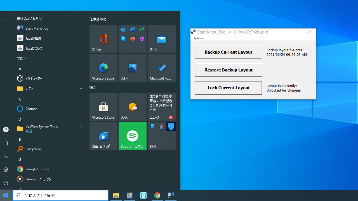Open the Recycle-bin styled app on taskbar
Screen dimensions: 358x201
(143, 195)
